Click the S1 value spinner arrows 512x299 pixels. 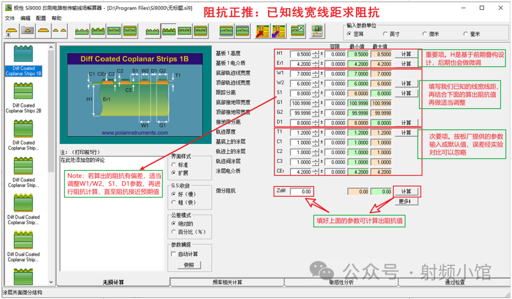[316, 94]
